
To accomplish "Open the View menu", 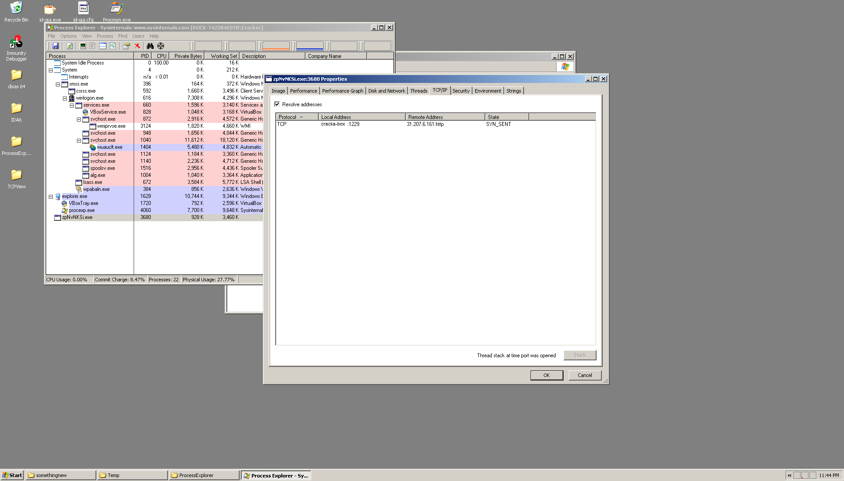I will (x=87, y=36).
